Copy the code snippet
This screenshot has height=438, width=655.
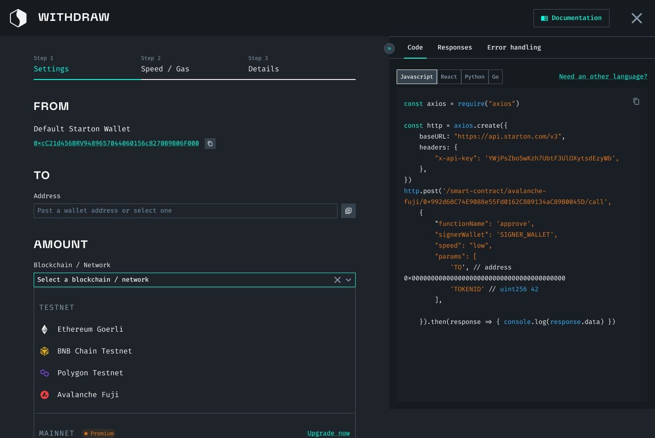636,101
